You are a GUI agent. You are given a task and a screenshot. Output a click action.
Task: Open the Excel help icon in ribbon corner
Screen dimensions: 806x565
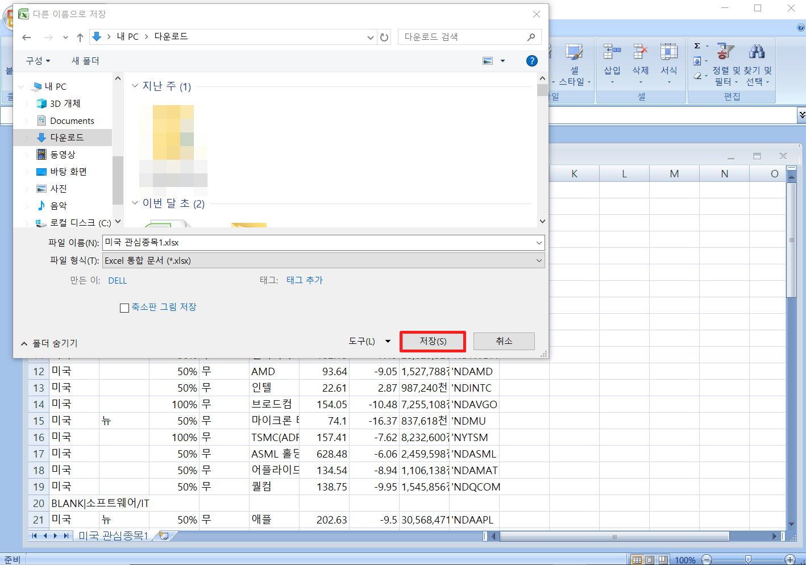tap(800, 27)
